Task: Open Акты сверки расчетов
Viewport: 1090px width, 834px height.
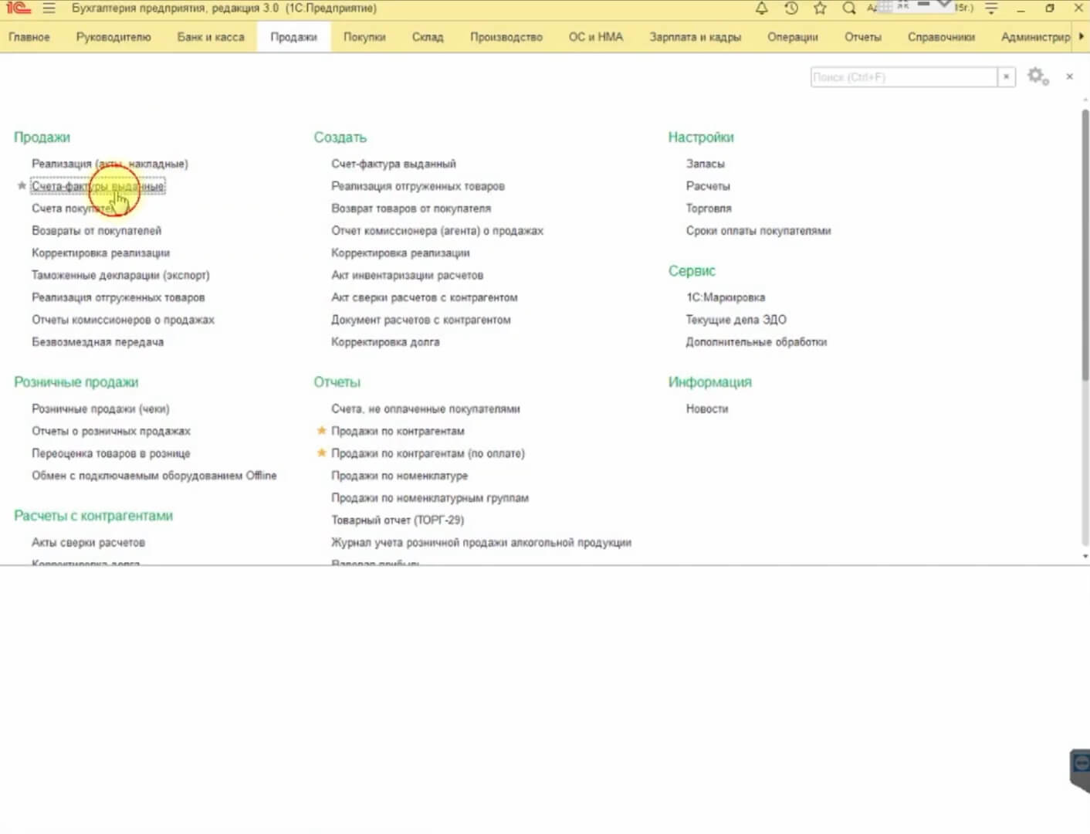Action: 88,543
